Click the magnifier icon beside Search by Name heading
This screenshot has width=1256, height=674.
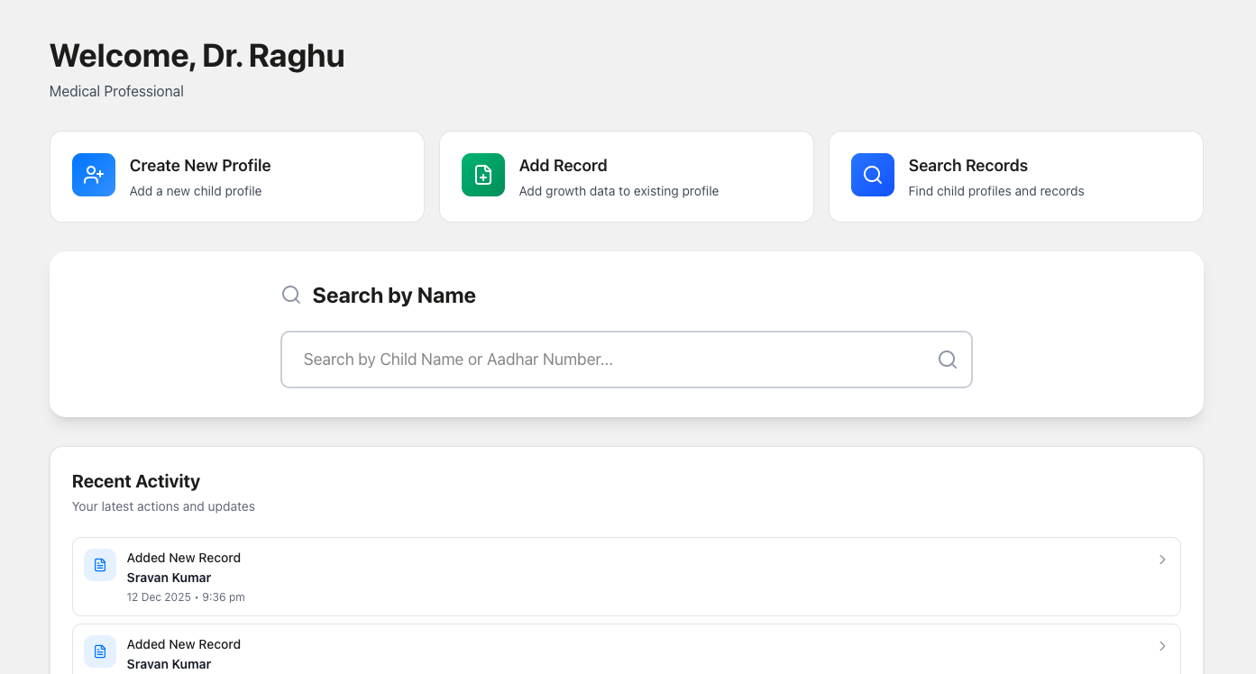pyautogui.click(x=291, y=295)
